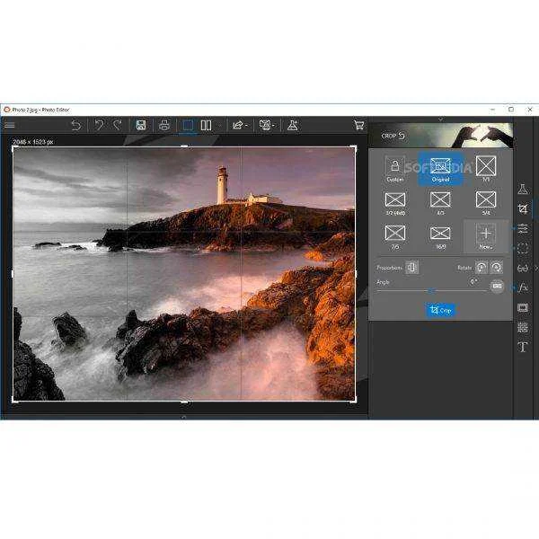Viewport: 539px width, 539px height.
Task: Add a New custom crop ratio
Action: coord(486,236)
